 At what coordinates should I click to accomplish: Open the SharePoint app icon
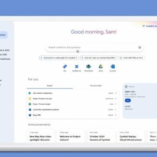coord(89,67)
